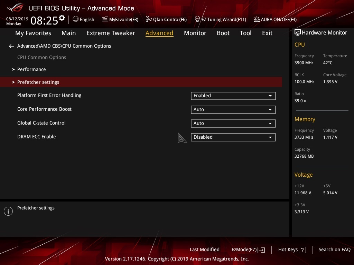Toggle AURA ON/OFF(F4)
This screenshot has width=354, height=265.
pyautogui.click(x=279, y=19)
